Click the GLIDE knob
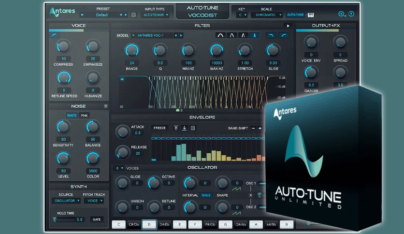Viewport: 404px width, 234px height. (x=122, y=183)
